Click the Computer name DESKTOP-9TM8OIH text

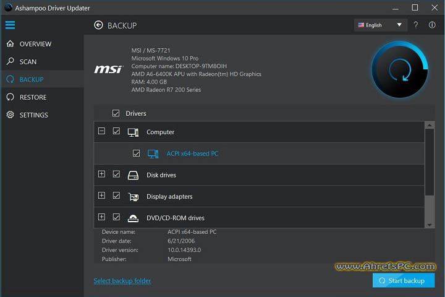179,66
